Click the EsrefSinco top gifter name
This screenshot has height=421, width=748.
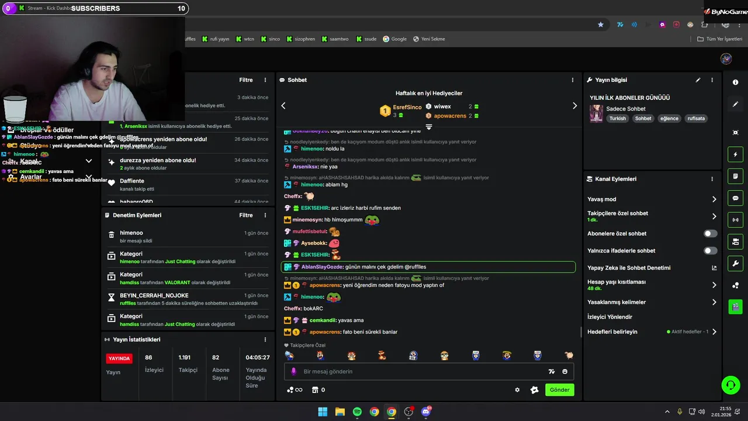pos(407,108)
